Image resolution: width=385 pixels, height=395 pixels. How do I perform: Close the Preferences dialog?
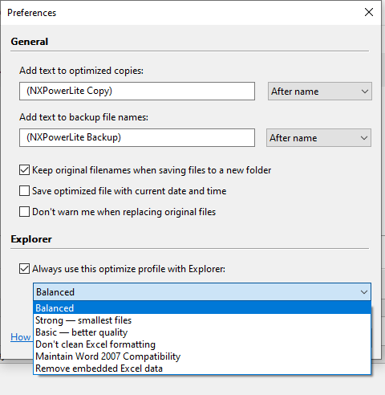[x=369, y=12]
